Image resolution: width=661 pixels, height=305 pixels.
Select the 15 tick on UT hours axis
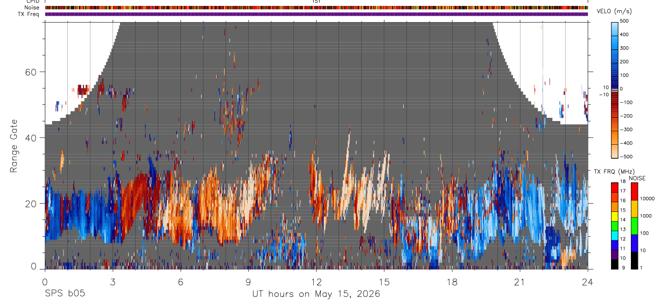click(x=384, y=281)
